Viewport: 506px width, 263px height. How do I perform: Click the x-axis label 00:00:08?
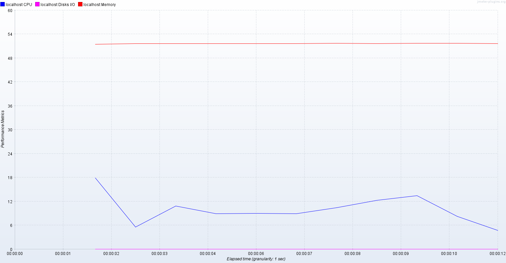point(353,254)
